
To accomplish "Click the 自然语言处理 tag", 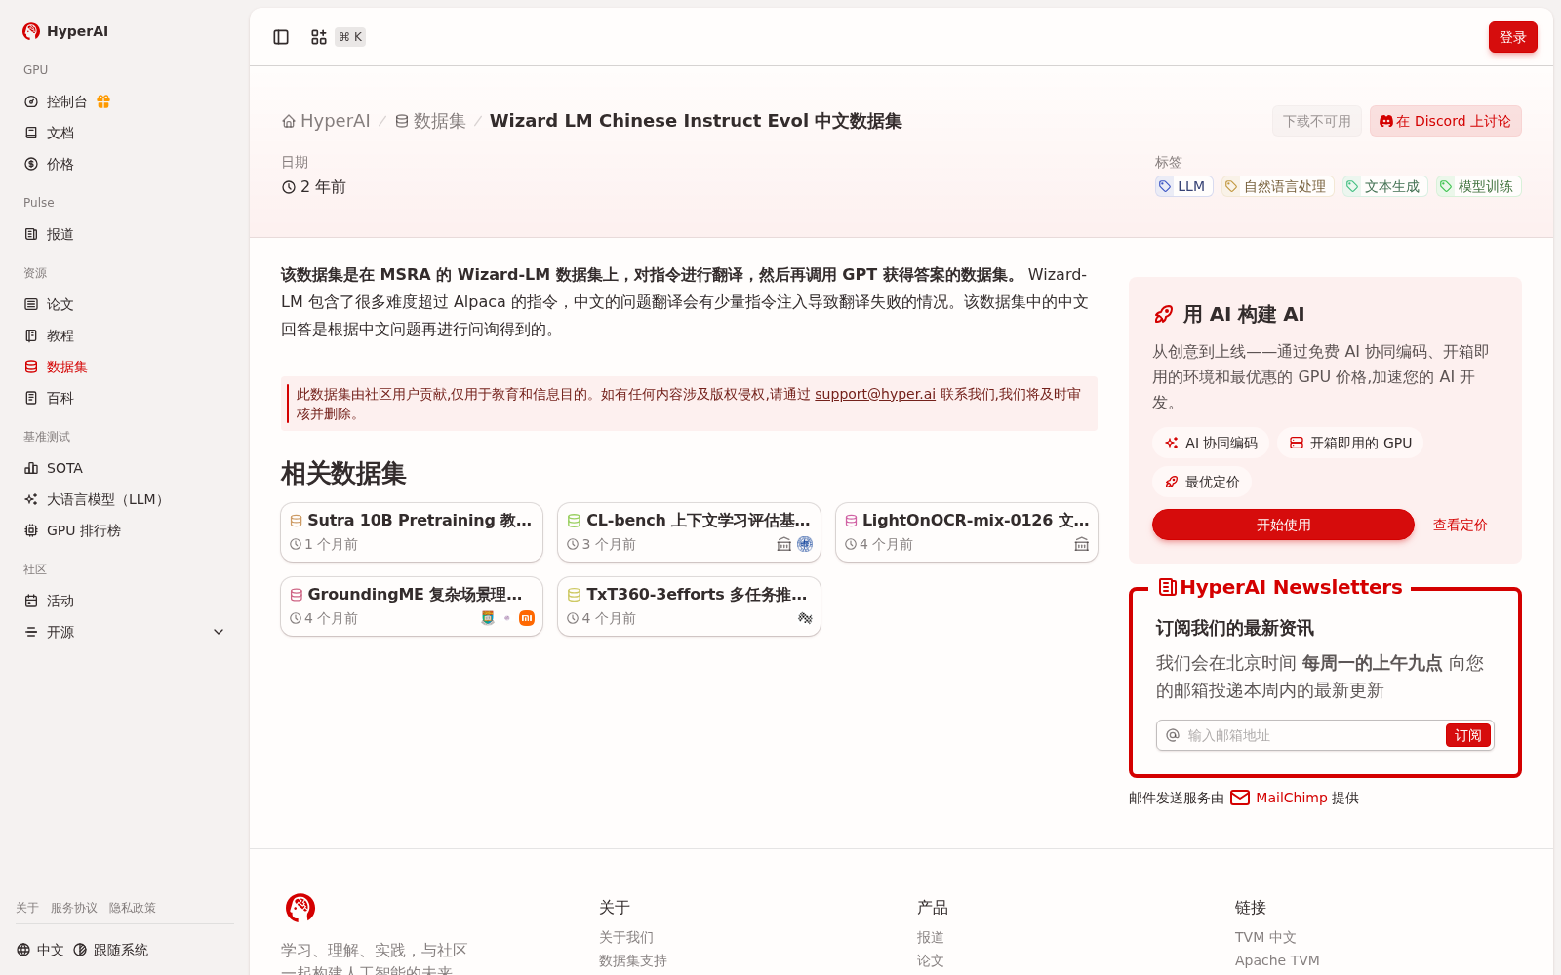I will point(1277,186).
